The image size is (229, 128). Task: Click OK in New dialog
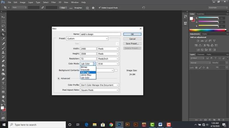132,34
